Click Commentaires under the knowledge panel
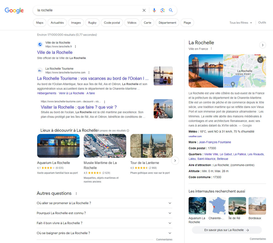 tap(258, 239)
